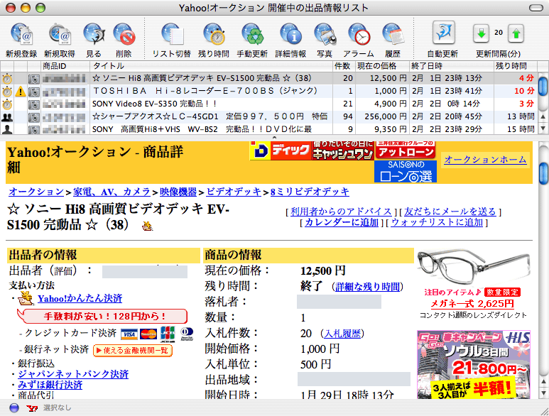Sort by タイトル column header
The image size is (549, 416).
pos(211,66)
